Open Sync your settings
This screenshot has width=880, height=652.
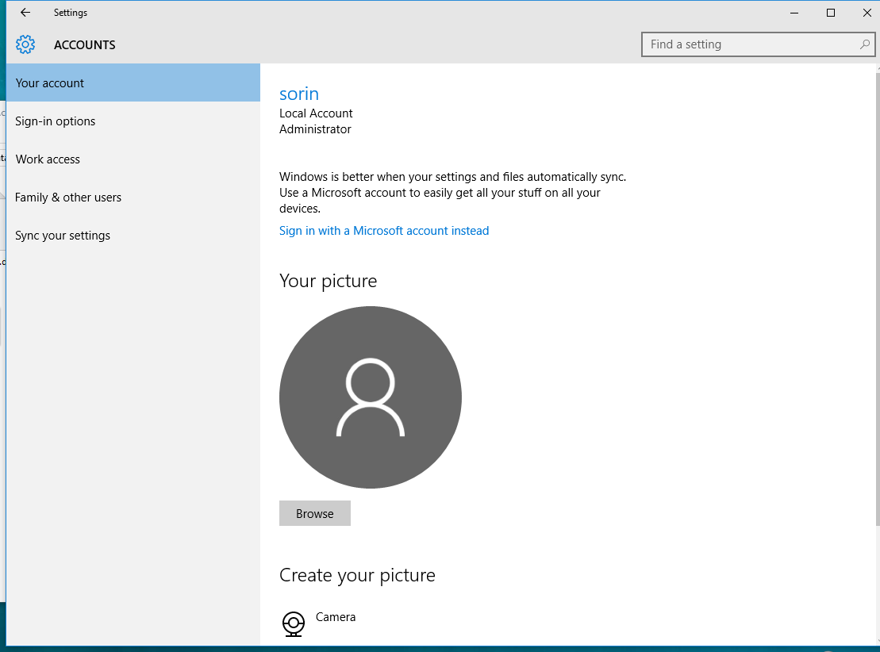tap(63, 235)
